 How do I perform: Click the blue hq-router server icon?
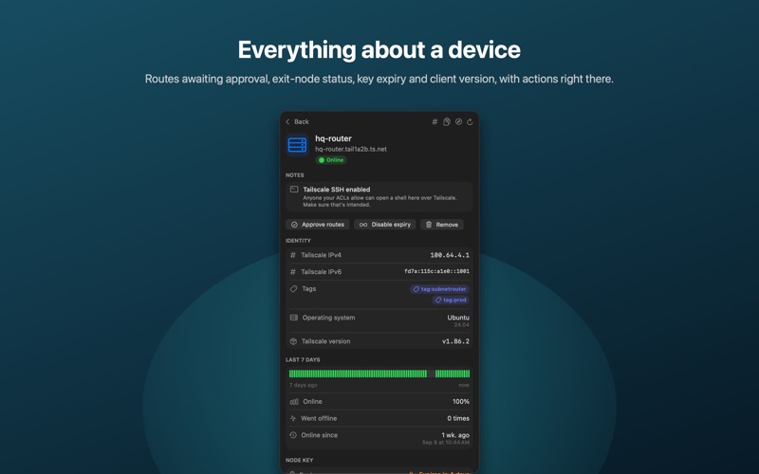(x=297, y=145)
